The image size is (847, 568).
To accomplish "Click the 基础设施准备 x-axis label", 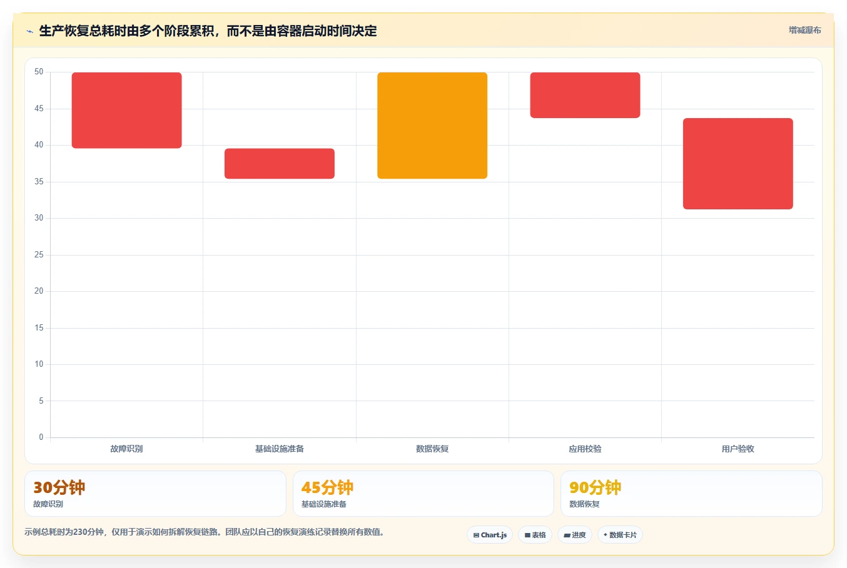I will coord(280,449).
